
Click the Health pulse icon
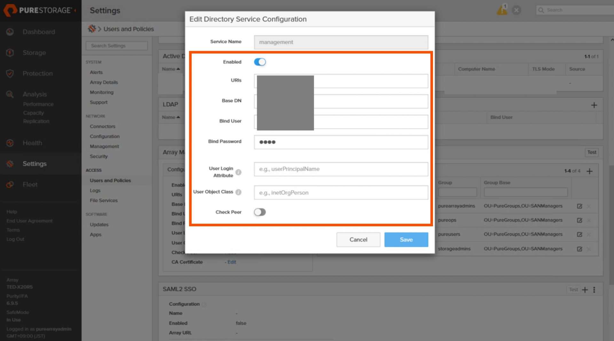coord(10,143)
